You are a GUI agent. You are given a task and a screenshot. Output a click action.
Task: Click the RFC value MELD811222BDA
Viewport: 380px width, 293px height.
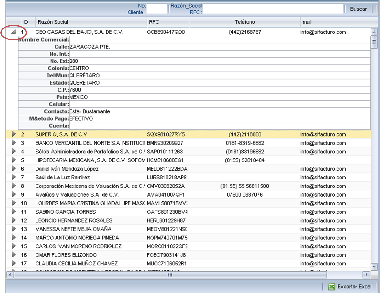click(167, 169)
